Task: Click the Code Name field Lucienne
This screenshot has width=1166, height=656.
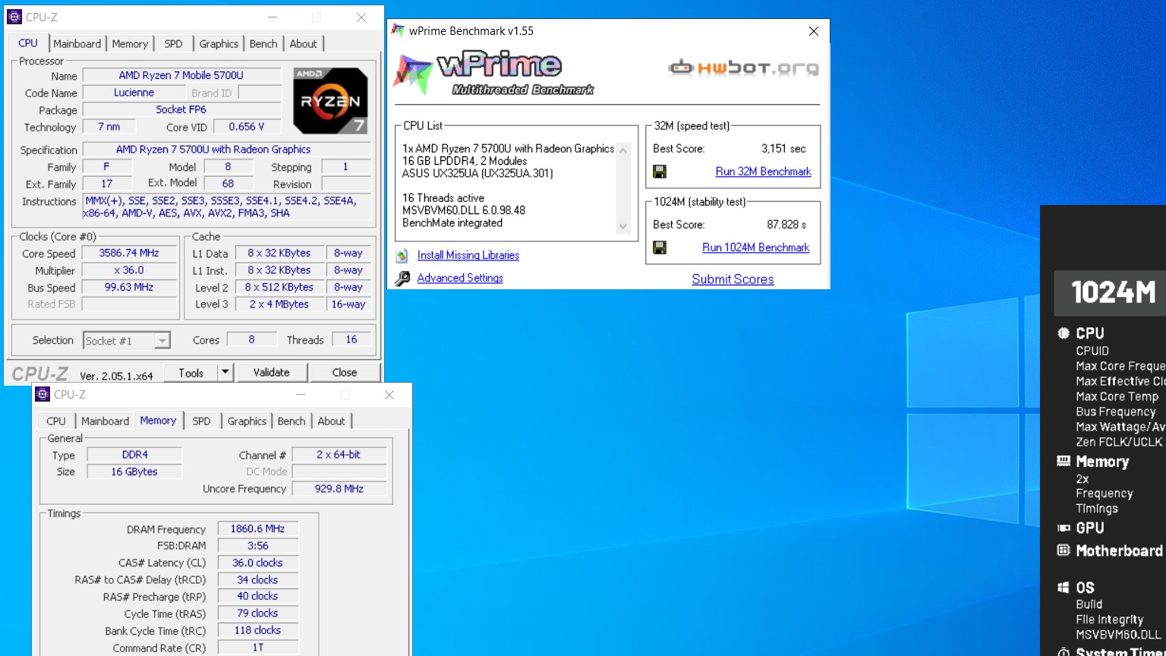Action: pos(134,93)
